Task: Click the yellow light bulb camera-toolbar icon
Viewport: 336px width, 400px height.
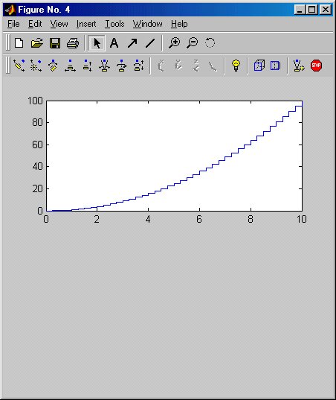Action: [x=236, y=66]
